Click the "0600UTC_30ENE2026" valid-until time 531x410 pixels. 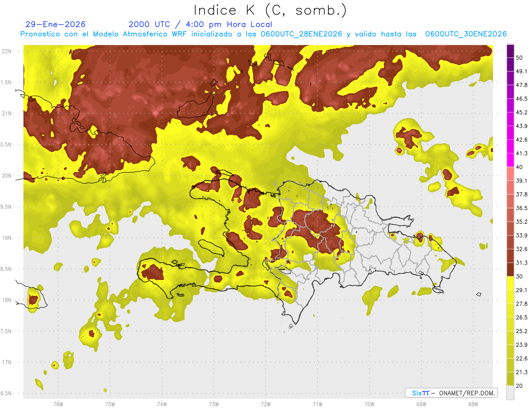click(x=466, y=34)
